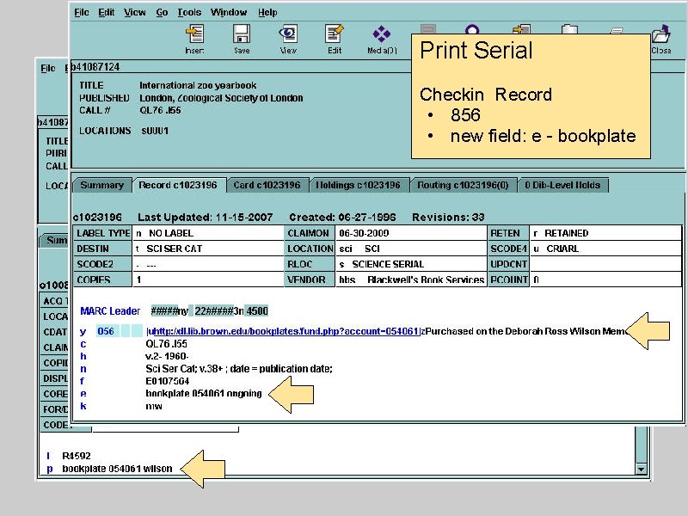Viewport: 688px width, 516px height.
Task: Select the Record c1023196 tab
Action: (178, 185)
